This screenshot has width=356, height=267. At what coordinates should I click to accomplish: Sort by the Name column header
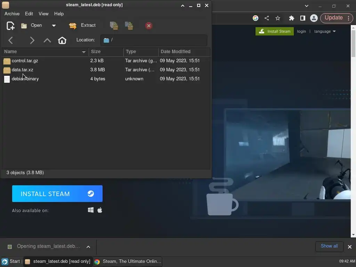pyautogui.click(x=45, y=52)
